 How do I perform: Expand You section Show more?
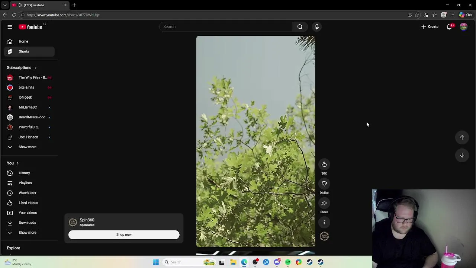pos(29,233)
